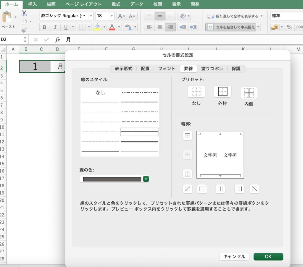Viewport: 303px width, 267px height.
Task: Click the fill color paint bucket
Action: pyautogui.click(x=97, y=27)
